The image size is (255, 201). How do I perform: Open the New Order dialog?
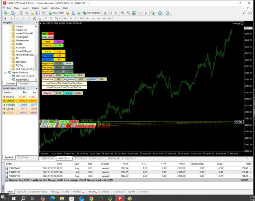[x=56, y=13]
